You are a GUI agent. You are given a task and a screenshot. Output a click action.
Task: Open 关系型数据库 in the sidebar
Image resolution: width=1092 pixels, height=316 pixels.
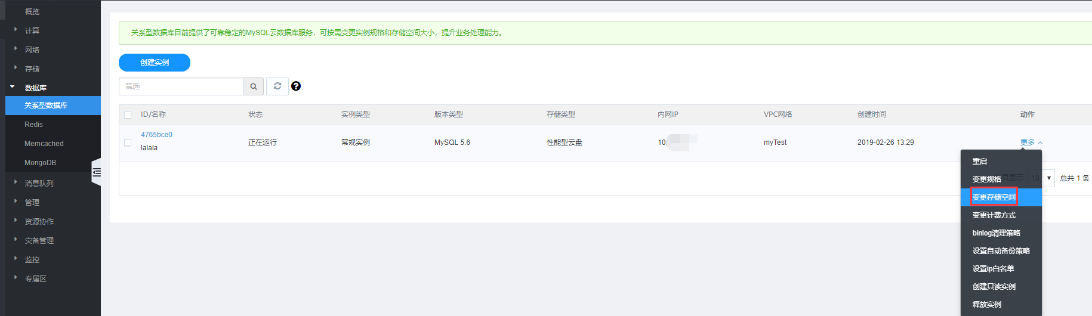click(x=53, y=106)
